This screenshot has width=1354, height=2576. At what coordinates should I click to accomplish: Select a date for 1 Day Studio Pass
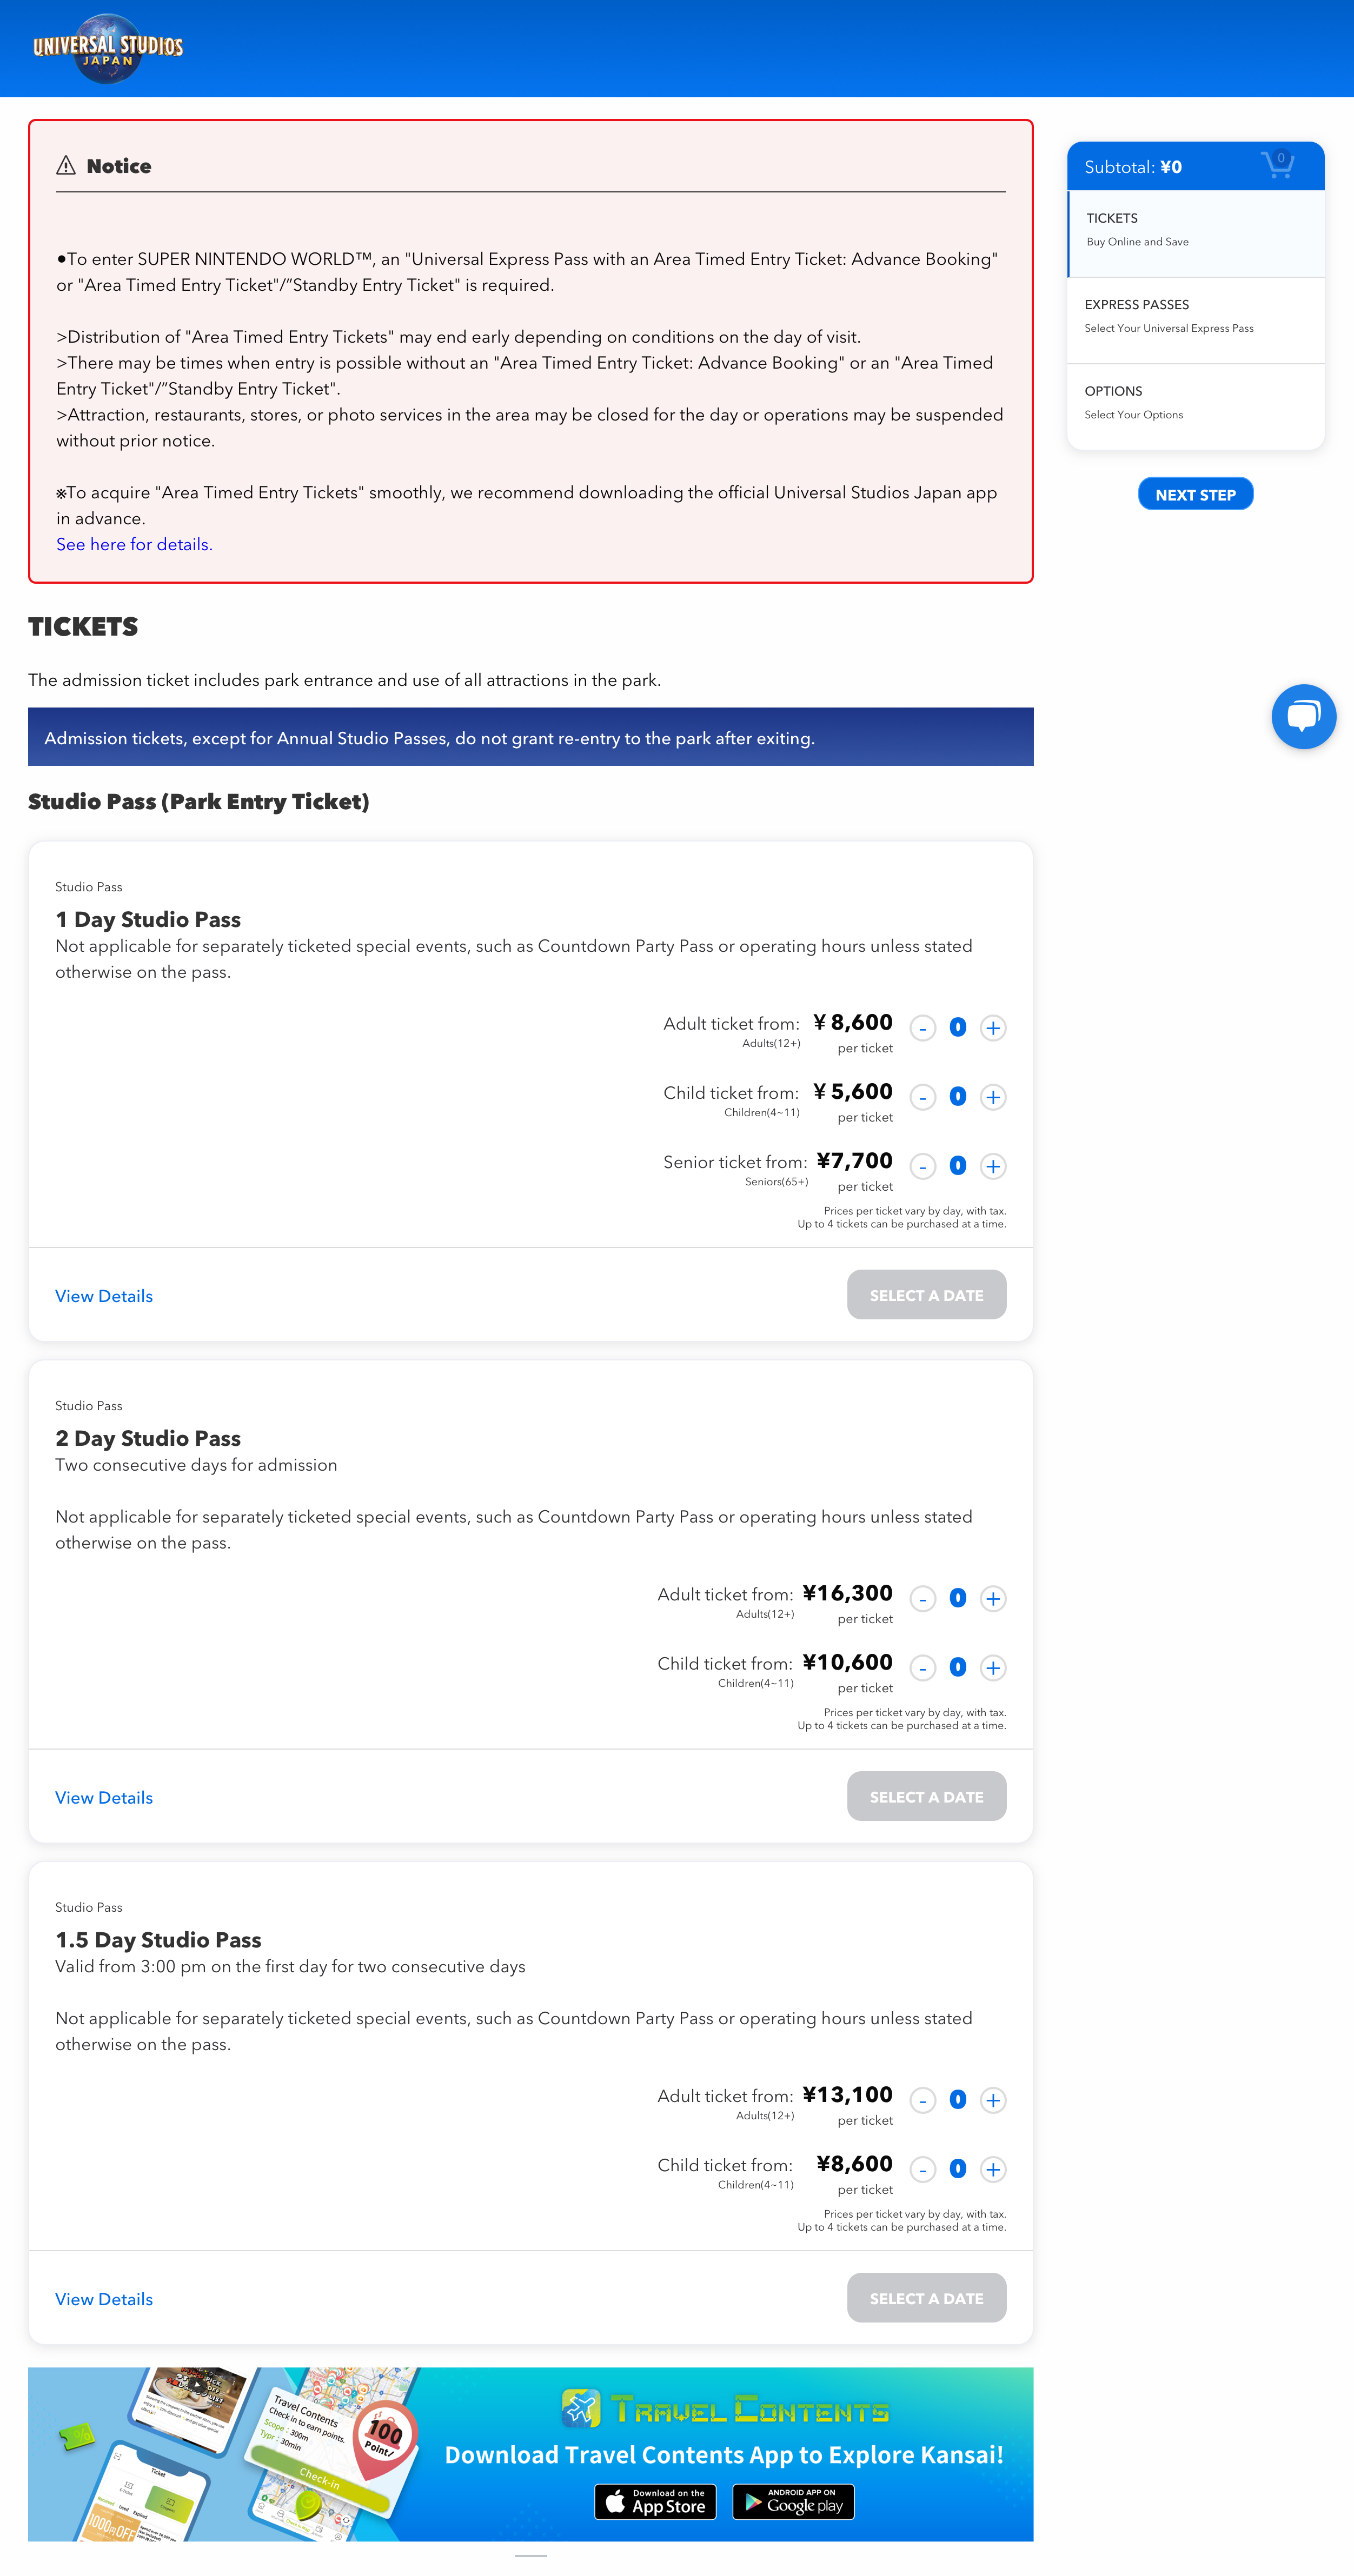tap(927, 1295)
